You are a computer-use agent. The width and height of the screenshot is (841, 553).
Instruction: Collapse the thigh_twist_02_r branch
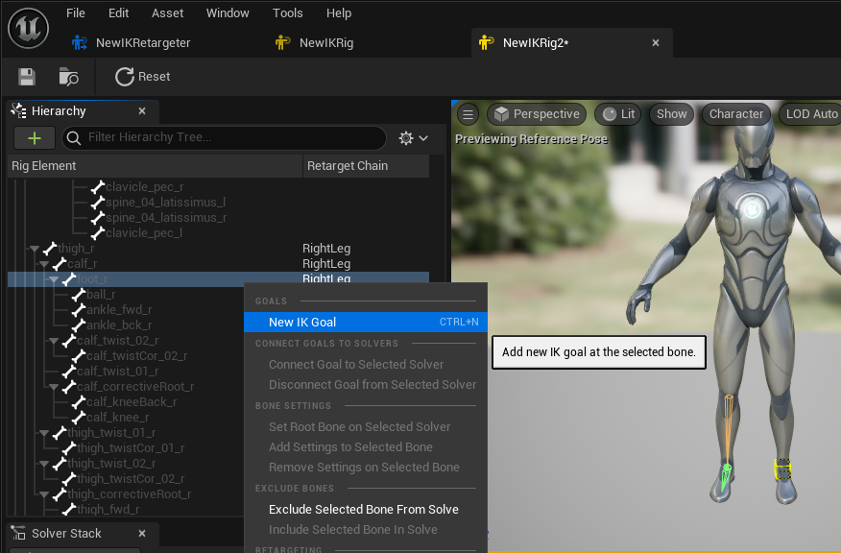[x=44, y=464]
